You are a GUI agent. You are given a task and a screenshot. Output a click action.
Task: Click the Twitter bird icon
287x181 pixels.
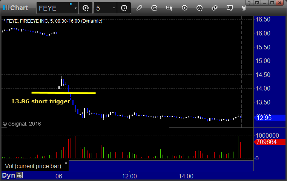coord(244,8)
